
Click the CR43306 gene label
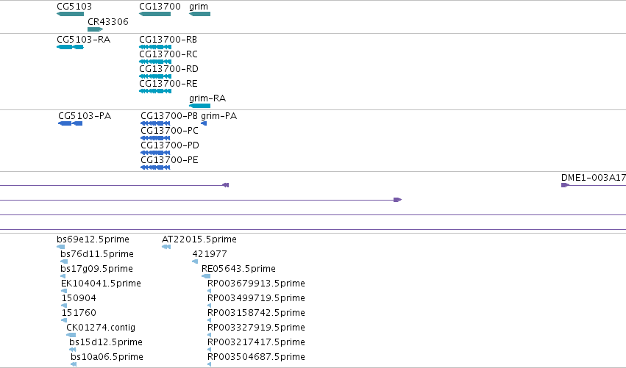point(108,22)
